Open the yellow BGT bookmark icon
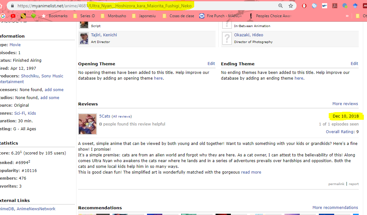This screenshot has width=367, height=215. [x=23, y=16]
